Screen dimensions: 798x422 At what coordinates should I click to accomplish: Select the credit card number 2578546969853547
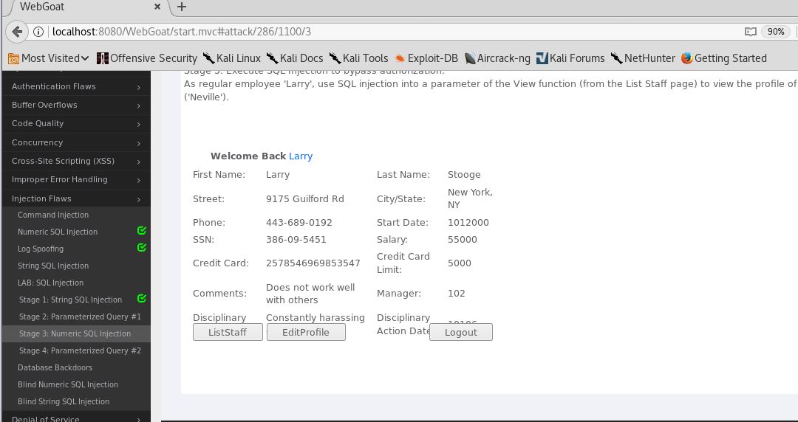313,263
